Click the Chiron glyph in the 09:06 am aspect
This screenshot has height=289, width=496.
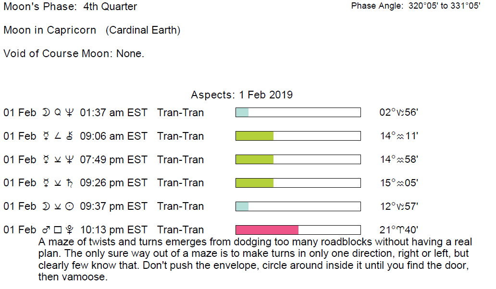coord(70,136)
